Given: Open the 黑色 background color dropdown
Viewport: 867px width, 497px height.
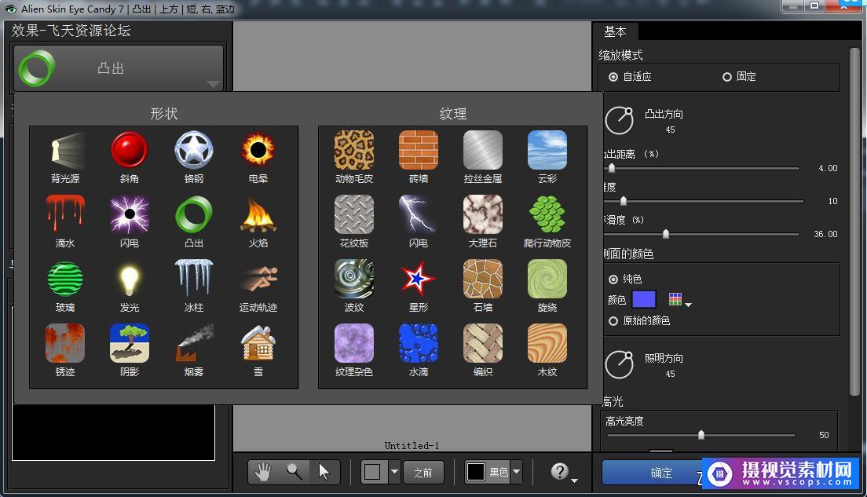Looking at the screenshot, I should (x=517, y=472).
